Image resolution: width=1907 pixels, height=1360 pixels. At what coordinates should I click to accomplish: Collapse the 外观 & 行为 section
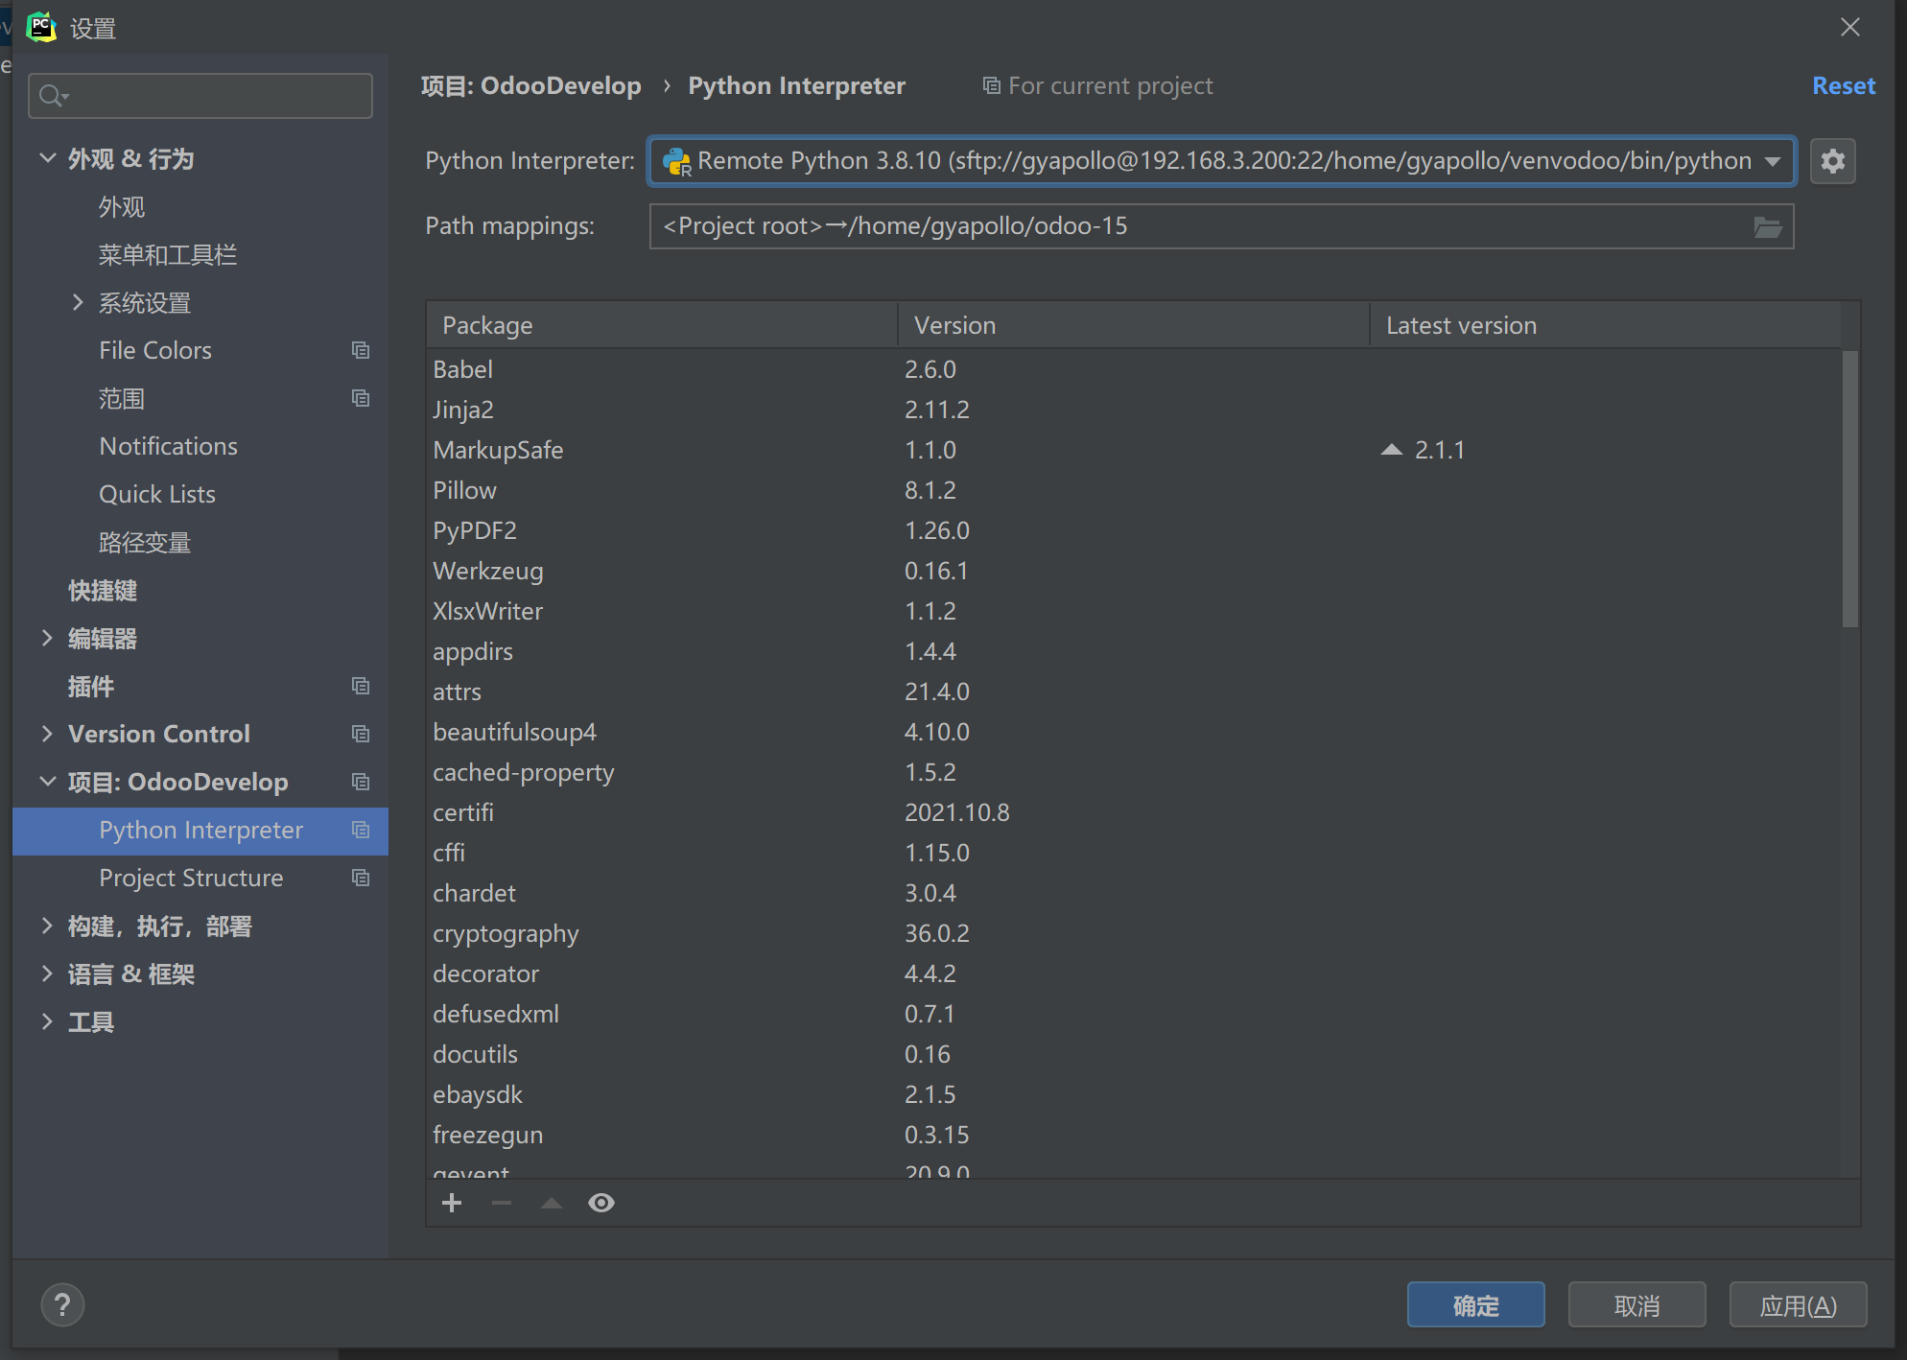tap(47, 158)
